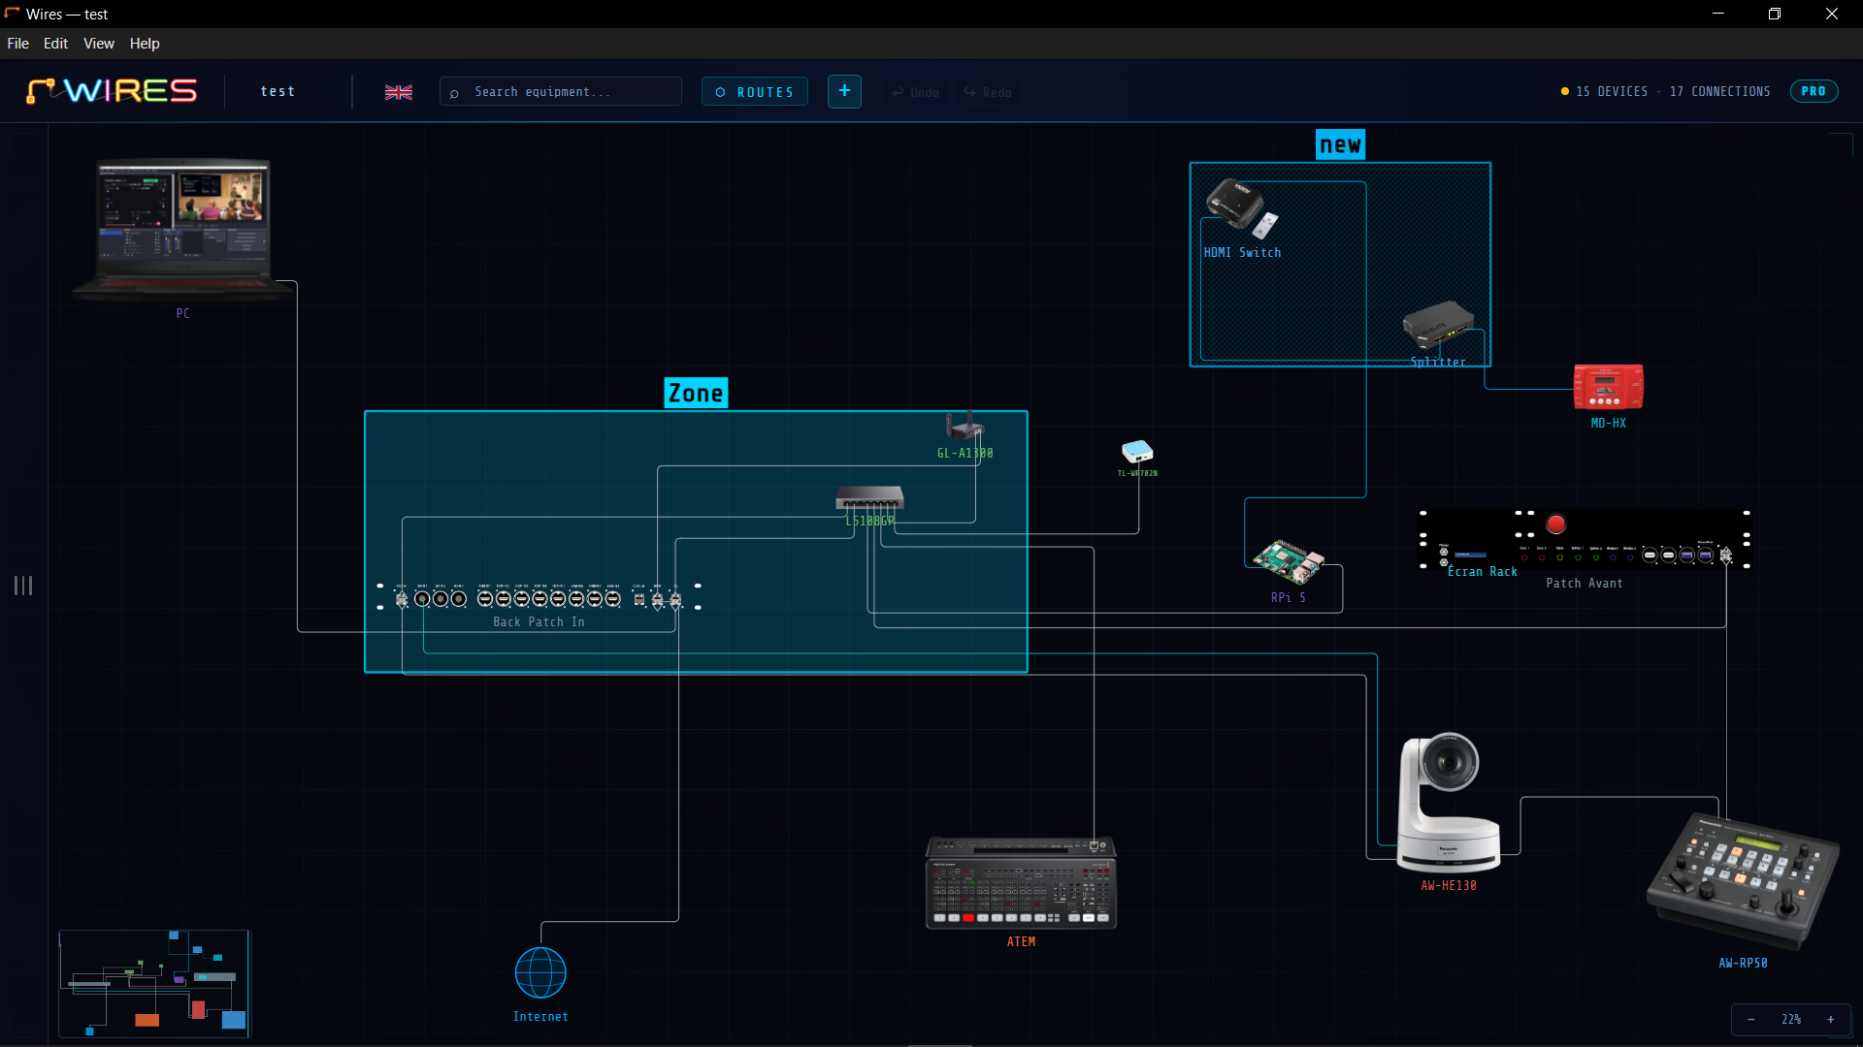Select the Splitter device icon
This screenshot has height=1047, width=1863.
[x=1438, y=327]
